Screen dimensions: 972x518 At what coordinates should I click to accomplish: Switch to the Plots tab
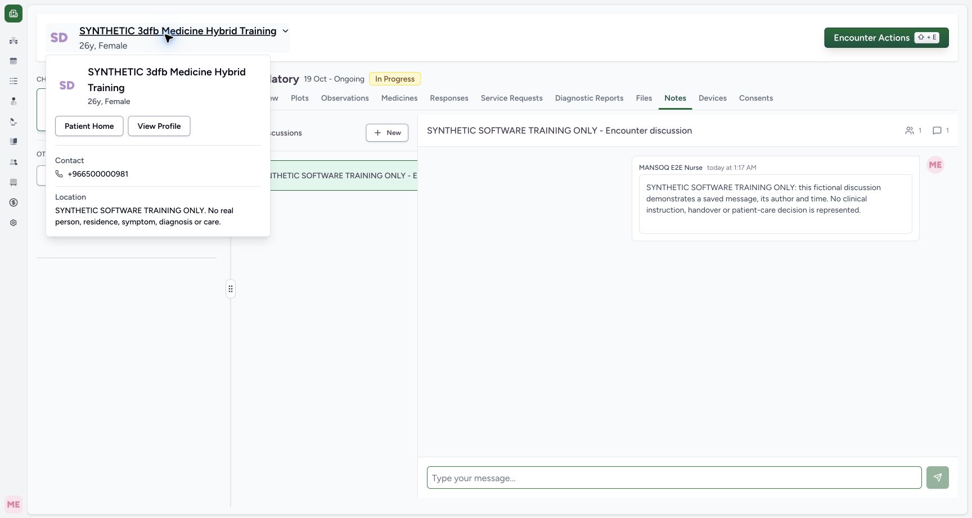[300, 98]
